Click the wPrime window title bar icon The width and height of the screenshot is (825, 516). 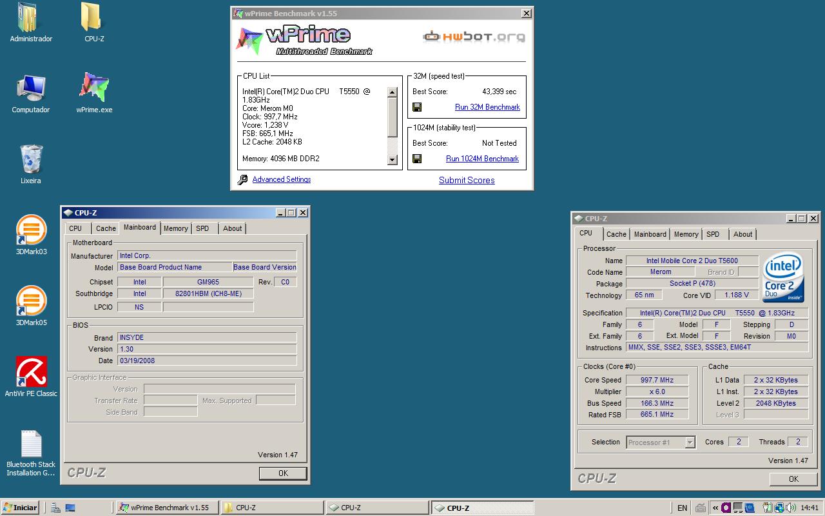238,13
